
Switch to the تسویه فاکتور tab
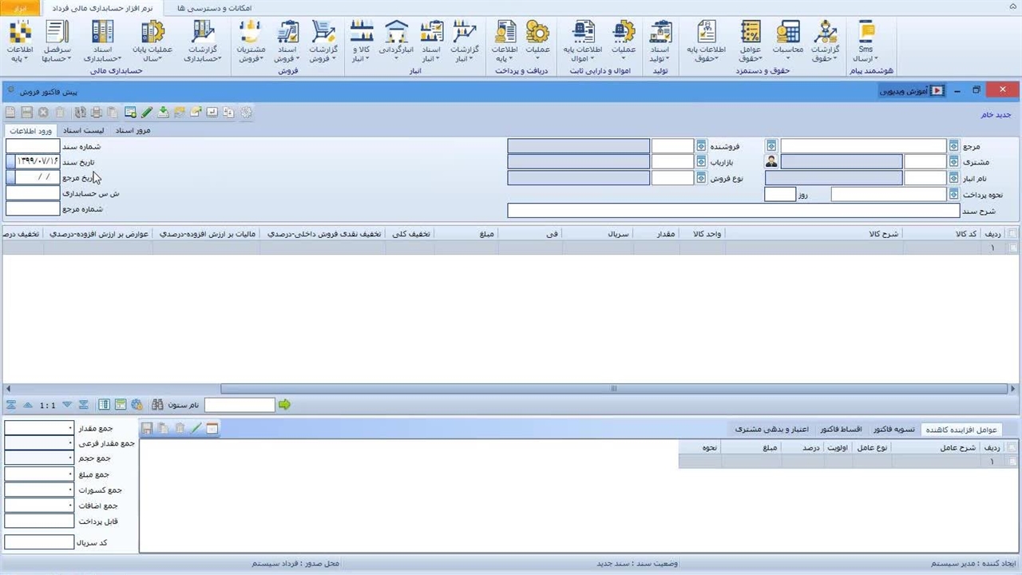tap(893, 430)
